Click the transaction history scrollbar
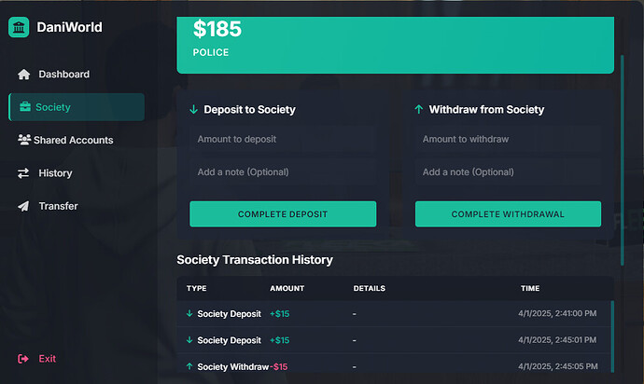Viewport: 644px width, 384px height. [612, 336]
